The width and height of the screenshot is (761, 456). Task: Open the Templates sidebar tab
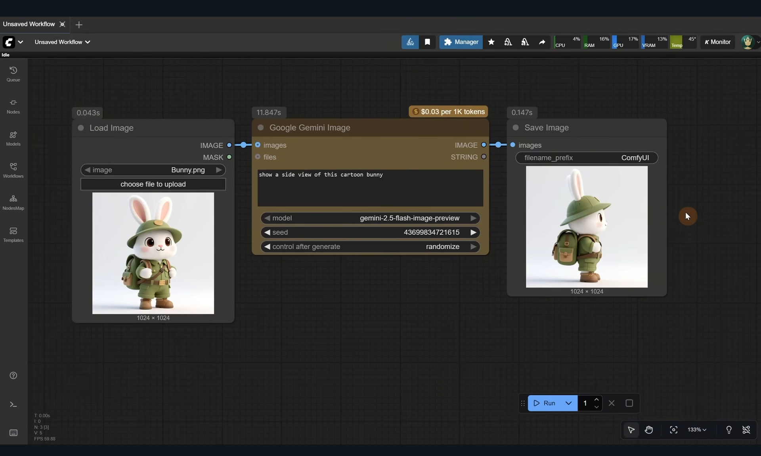point(13,234)
